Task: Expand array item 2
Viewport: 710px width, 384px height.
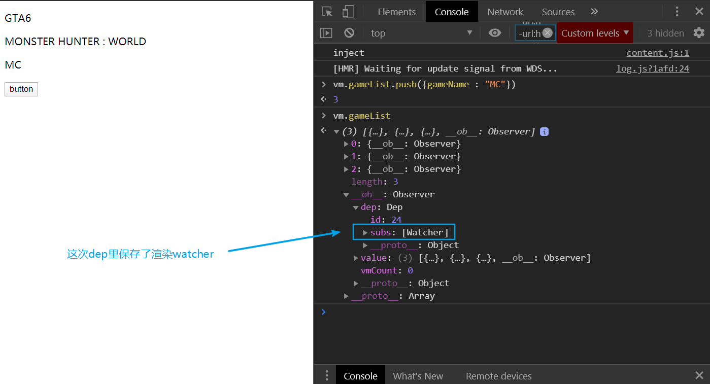Action: tap(347, 169)
